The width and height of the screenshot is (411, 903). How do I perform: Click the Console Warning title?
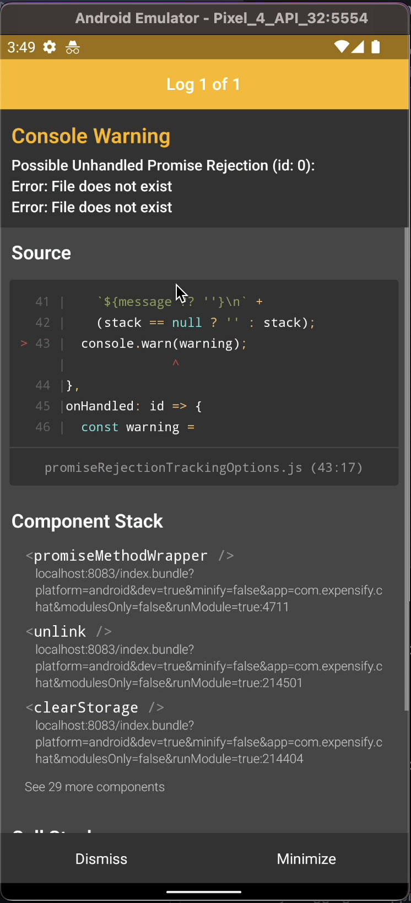coord(91,136)
